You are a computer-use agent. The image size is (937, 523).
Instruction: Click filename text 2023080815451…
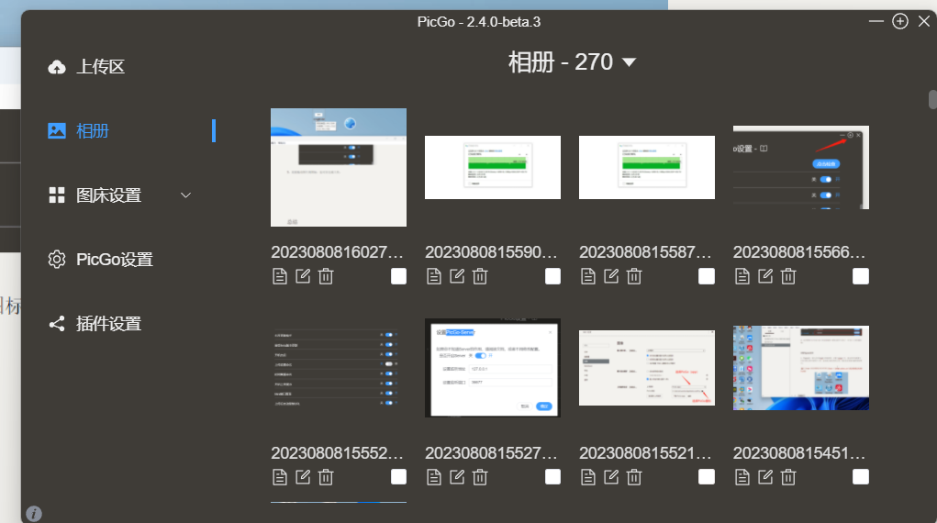(799, 453)
